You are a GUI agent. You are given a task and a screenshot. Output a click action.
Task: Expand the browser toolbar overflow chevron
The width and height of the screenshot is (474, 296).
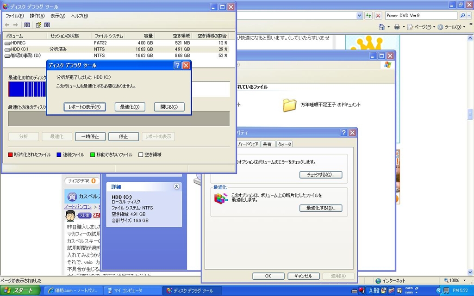[x=470, y=24]
